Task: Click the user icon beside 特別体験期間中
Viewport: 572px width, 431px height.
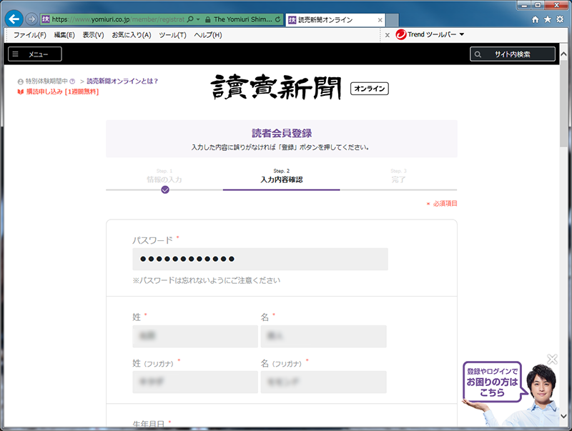Action: 21,81
